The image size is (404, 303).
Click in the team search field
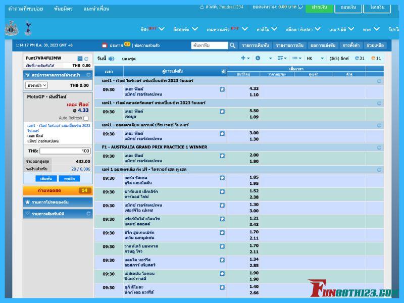(209, 45)
